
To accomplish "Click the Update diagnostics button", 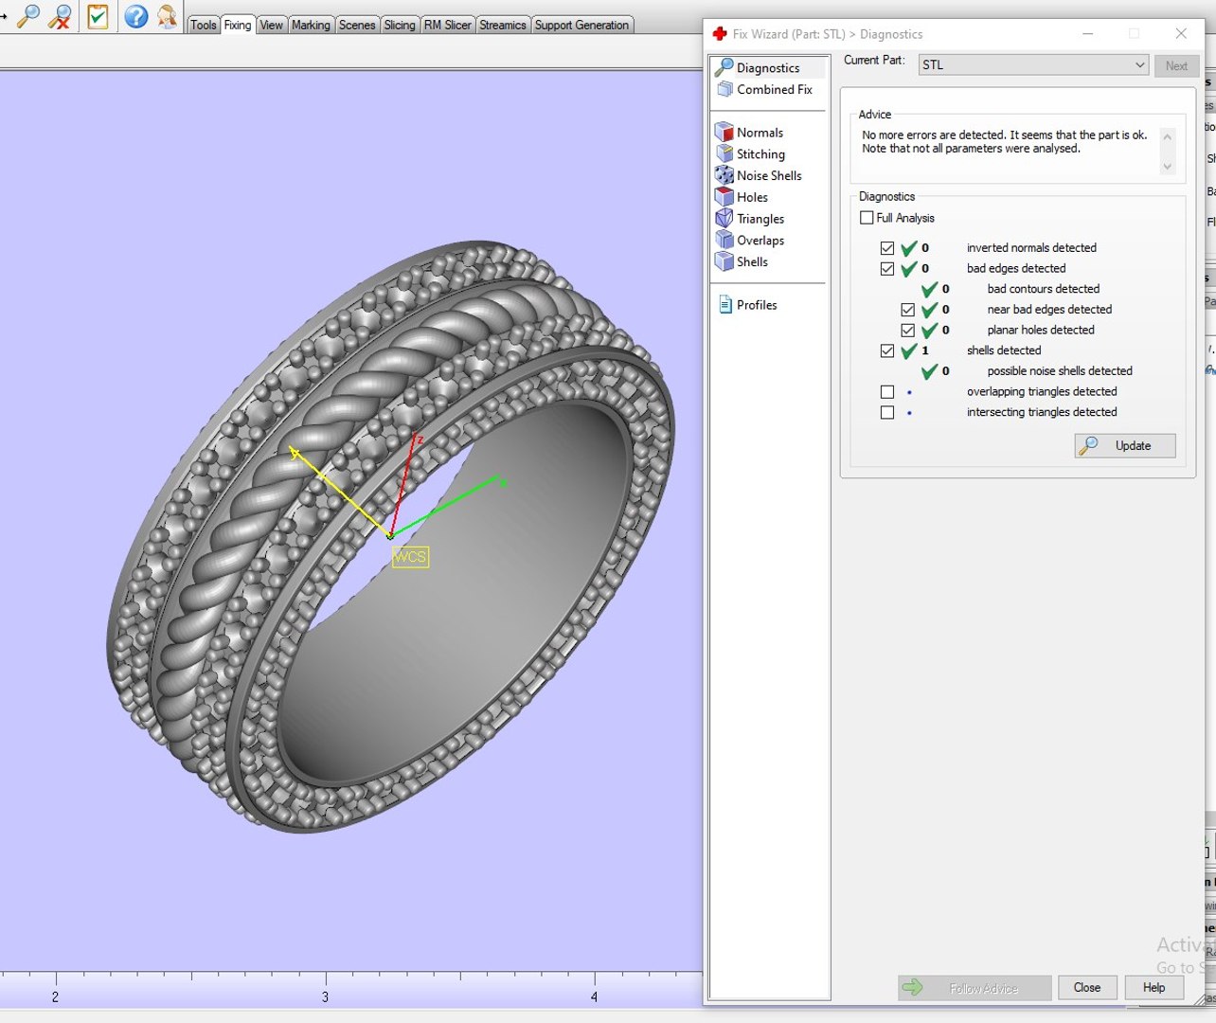I will [1125, 445].
